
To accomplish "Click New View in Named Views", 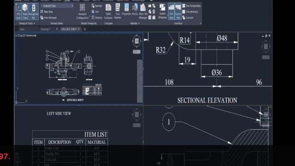I will [47, 12].
